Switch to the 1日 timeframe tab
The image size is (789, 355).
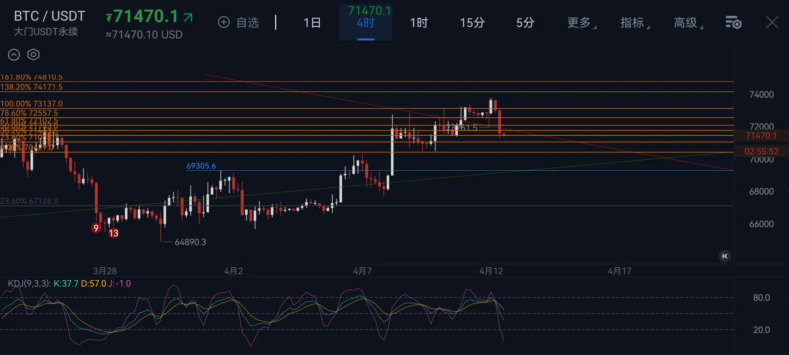pyautogui.click(x=312, y=23)
